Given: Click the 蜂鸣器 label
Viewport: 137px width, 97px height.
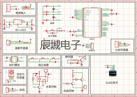Looking at the screenshot, I should 69,57.
